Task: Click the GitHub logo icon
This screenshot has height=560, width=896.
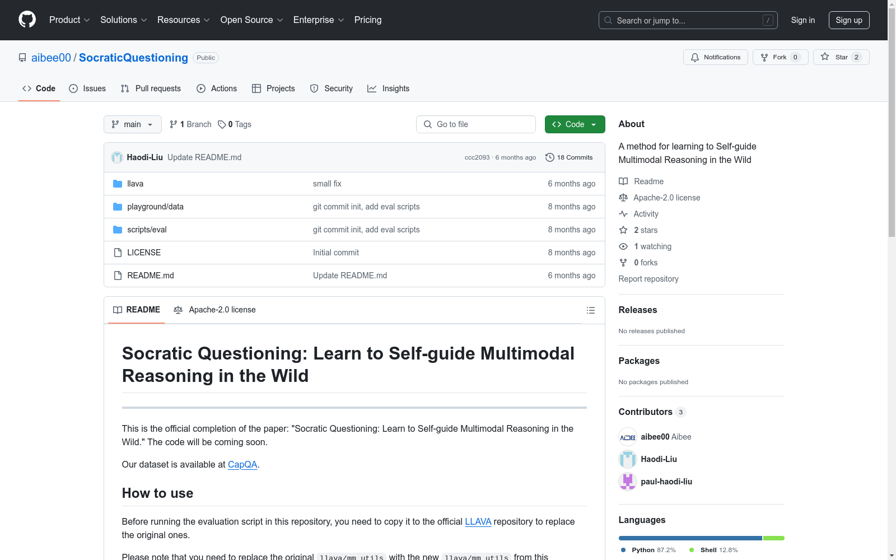Action: (27, 20)
